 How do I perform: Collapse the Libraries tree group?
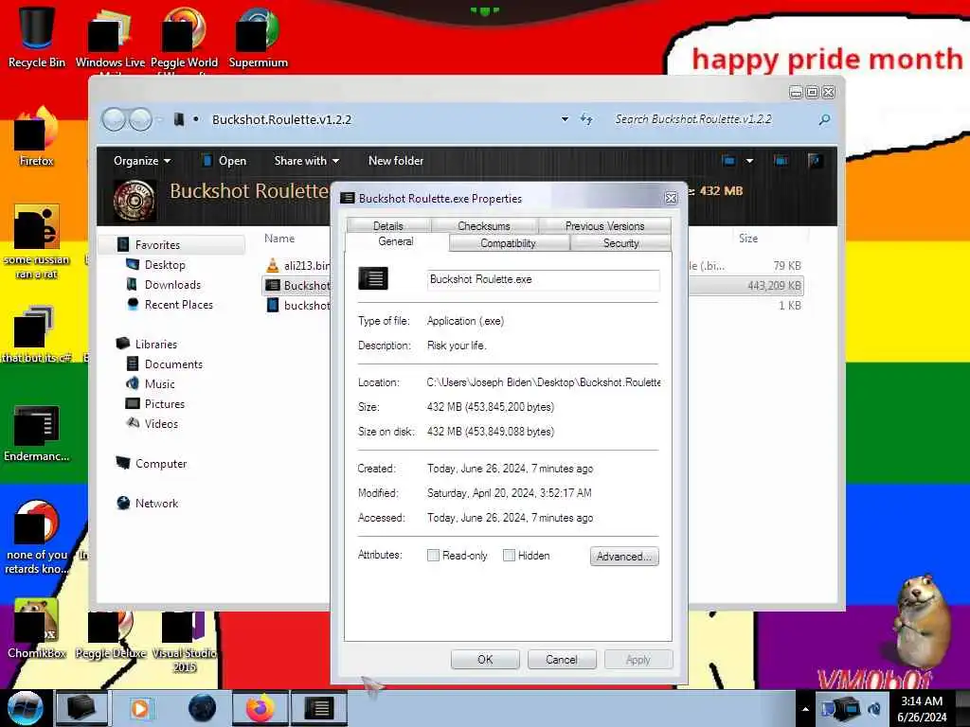coord(156,344)
